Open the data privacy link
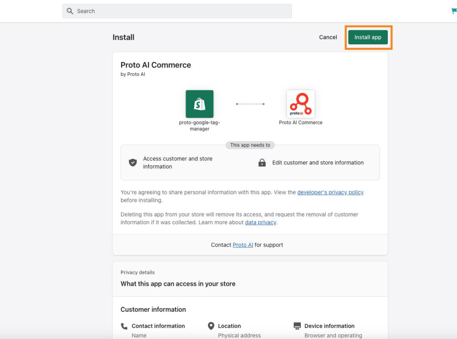The image size is (457, 339). (x=261, y=222)
